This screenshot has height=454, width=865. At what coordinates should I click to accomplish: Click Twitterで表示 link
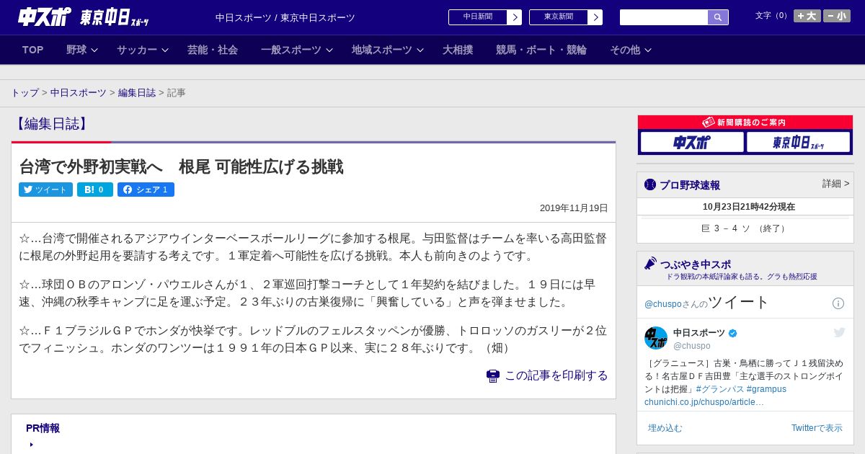[x=817, y=428]
